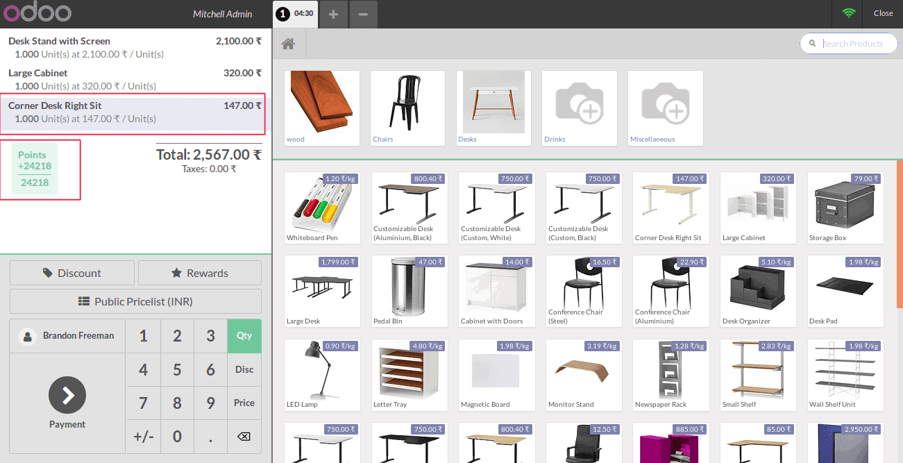Select order tab 1 at 04:30

[x=295, y=14]
